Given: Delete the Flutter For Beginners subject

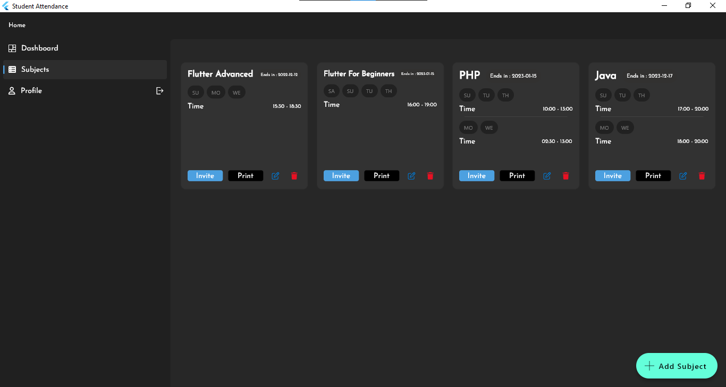Looking at the screenshot, I should point(430,175).
